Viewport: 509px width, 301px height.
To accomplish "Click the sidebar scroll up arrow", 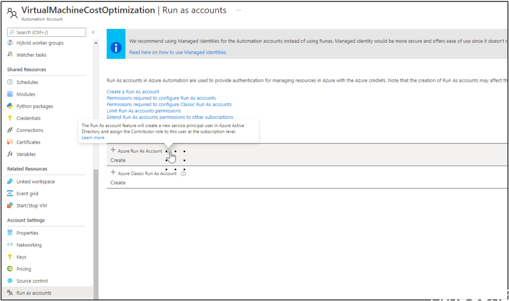I will click(96, 43).
